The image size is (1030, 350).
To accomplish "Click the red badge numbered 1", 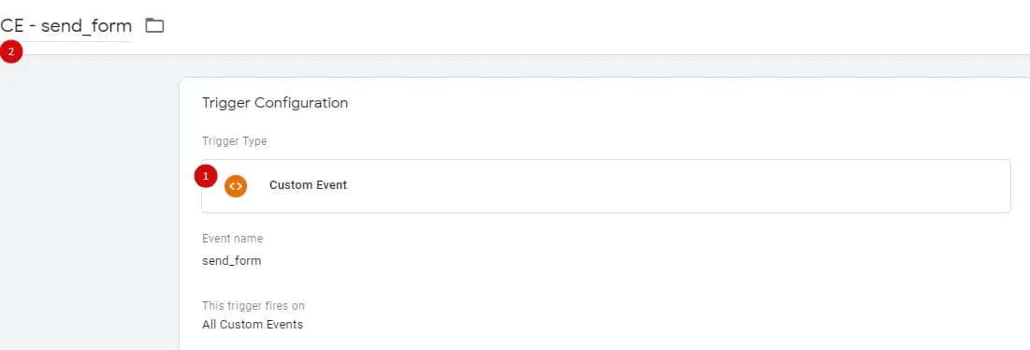I will [206, 176].
